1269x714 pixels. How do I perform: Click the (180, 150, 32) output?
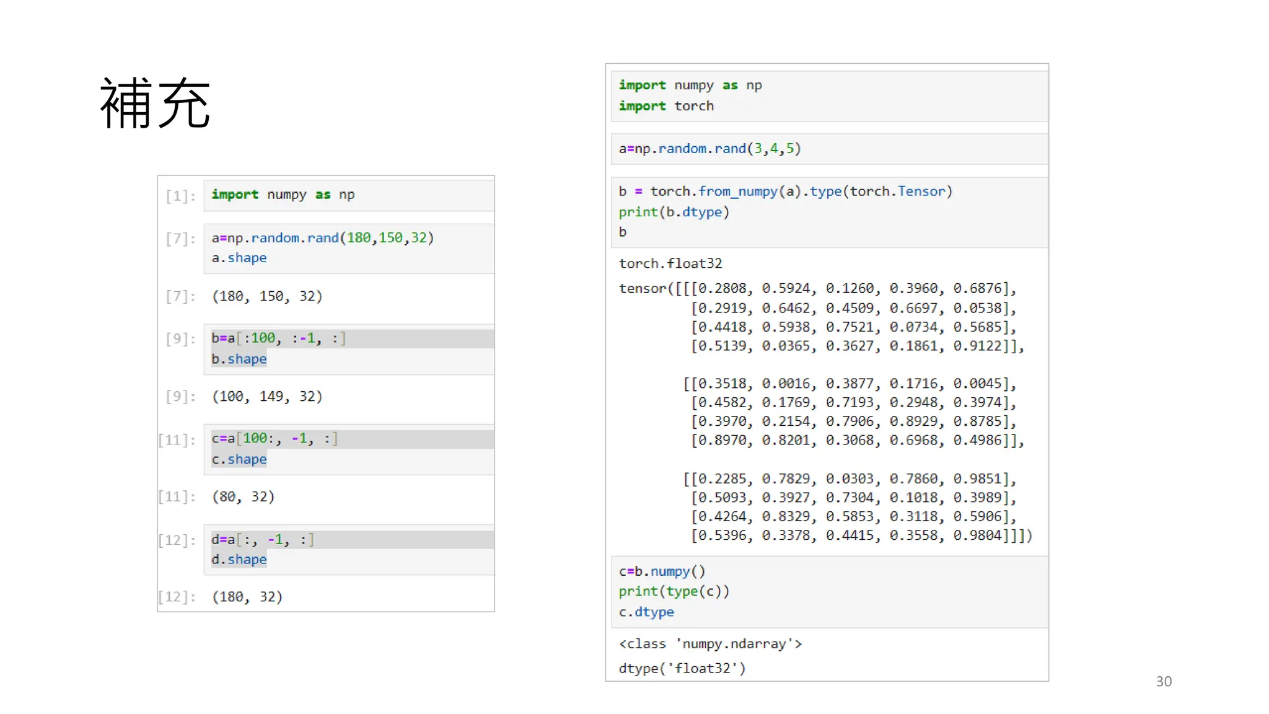point(267,296)
